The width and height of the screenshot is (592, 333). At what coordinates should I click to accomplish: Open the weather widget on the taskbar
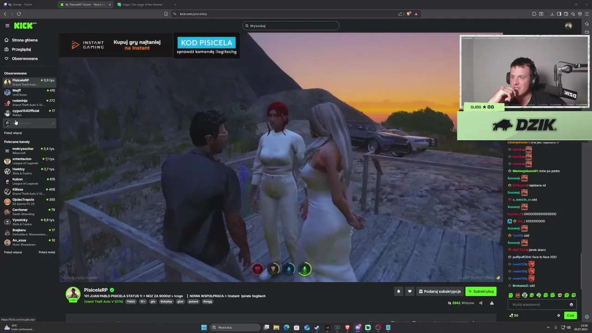18,327
